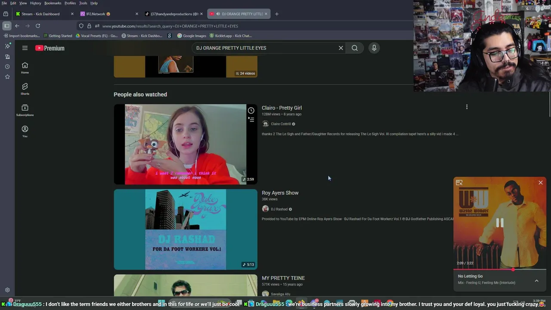This screenshot has height=310, width=551.
Task: Open the 24 videos playlist thumbnail
Action: coord(186,67)
